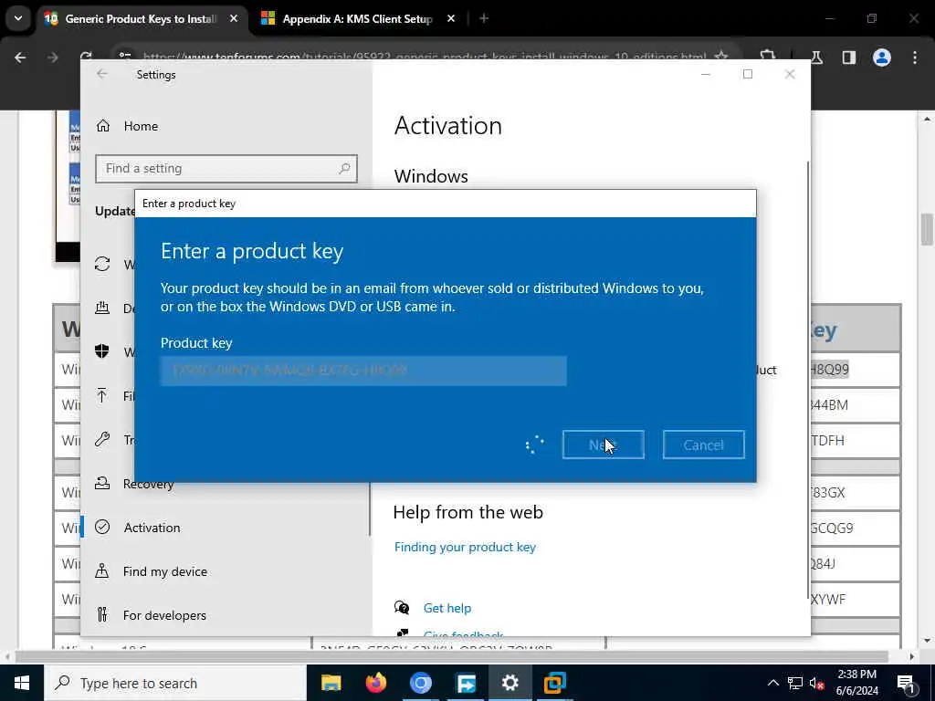This screenshot has height=701, width=935.
Task: Open Chrome from the taskbar
Action: coord(420,683)
